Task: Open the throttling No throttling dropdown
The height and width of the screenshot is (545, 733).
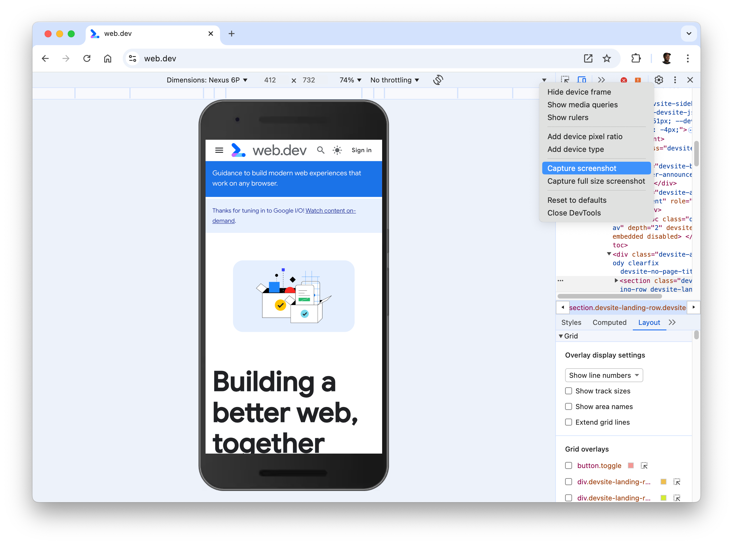Action: (395, 80)
